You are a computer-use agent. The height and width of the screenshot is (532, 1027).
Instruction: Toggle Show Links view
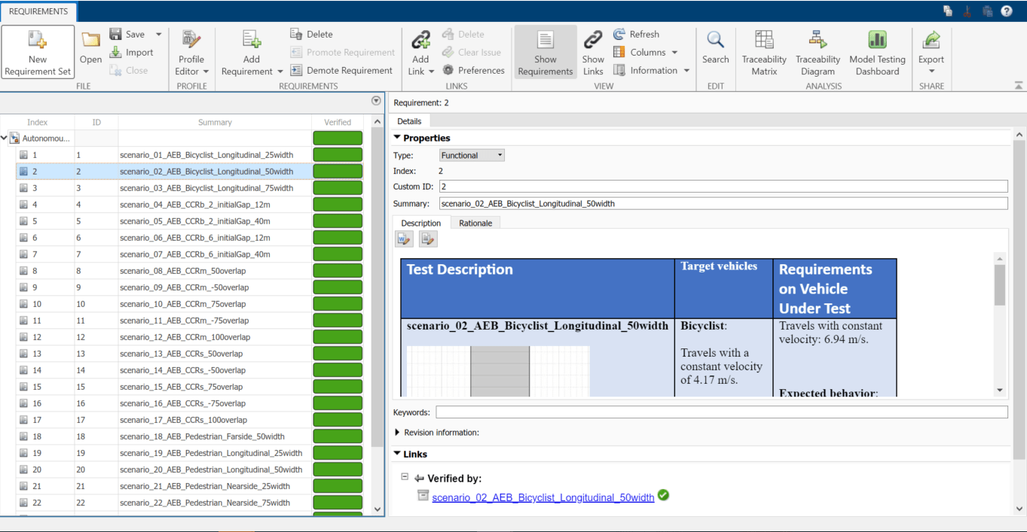pyautogui.click(x=593, y=53)
